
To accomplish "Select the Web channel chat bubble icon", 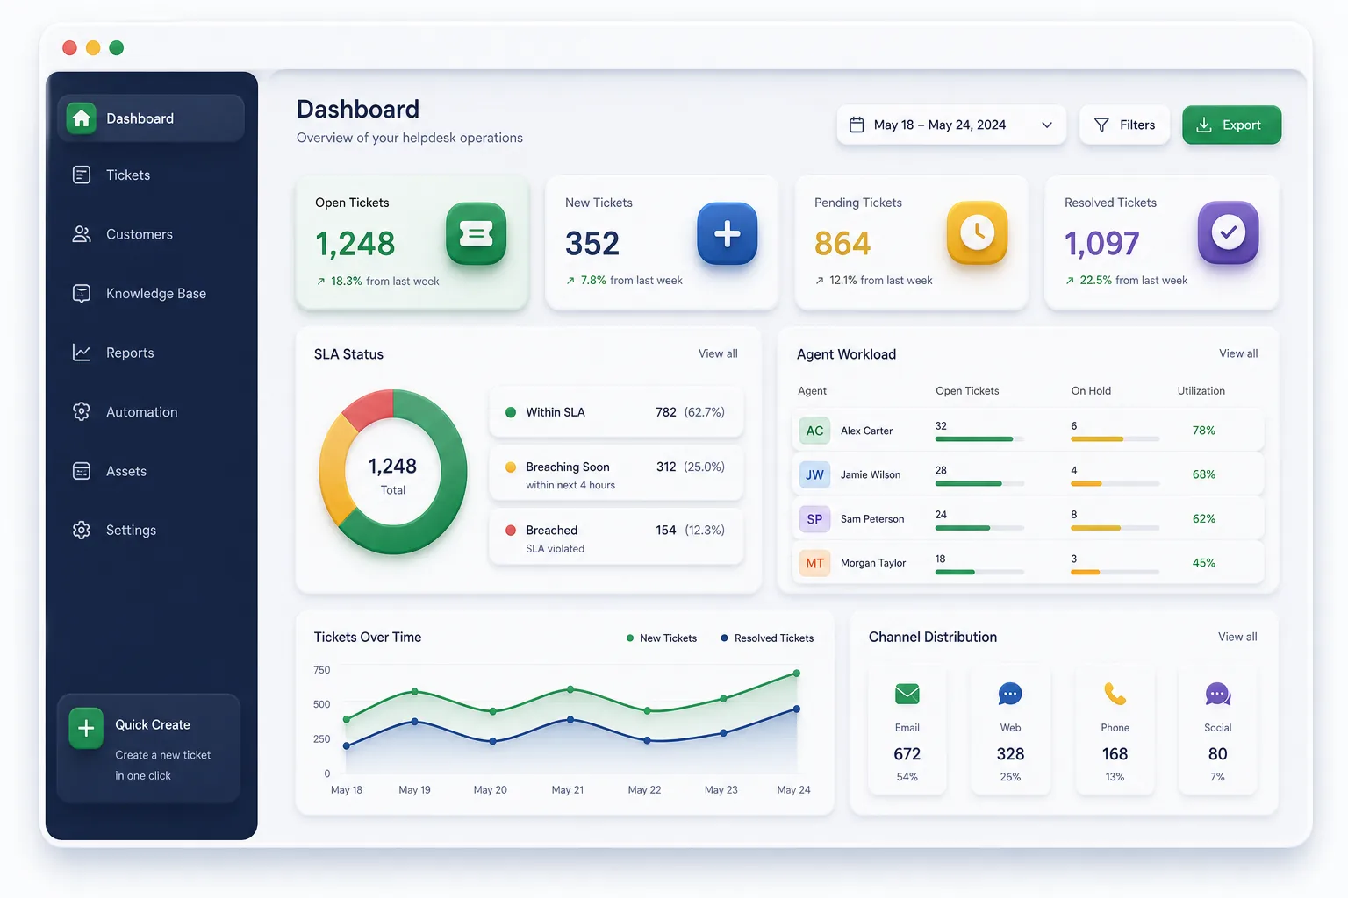I will tap(1010, 695).
